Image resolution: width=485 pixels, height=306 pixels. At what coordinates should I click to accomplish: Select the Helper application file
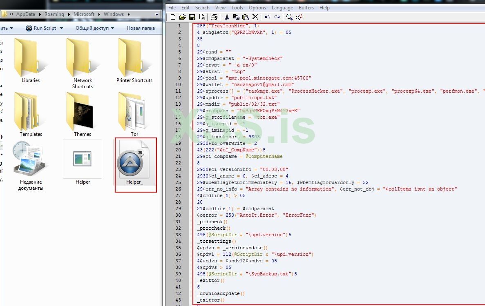(83, 159)
